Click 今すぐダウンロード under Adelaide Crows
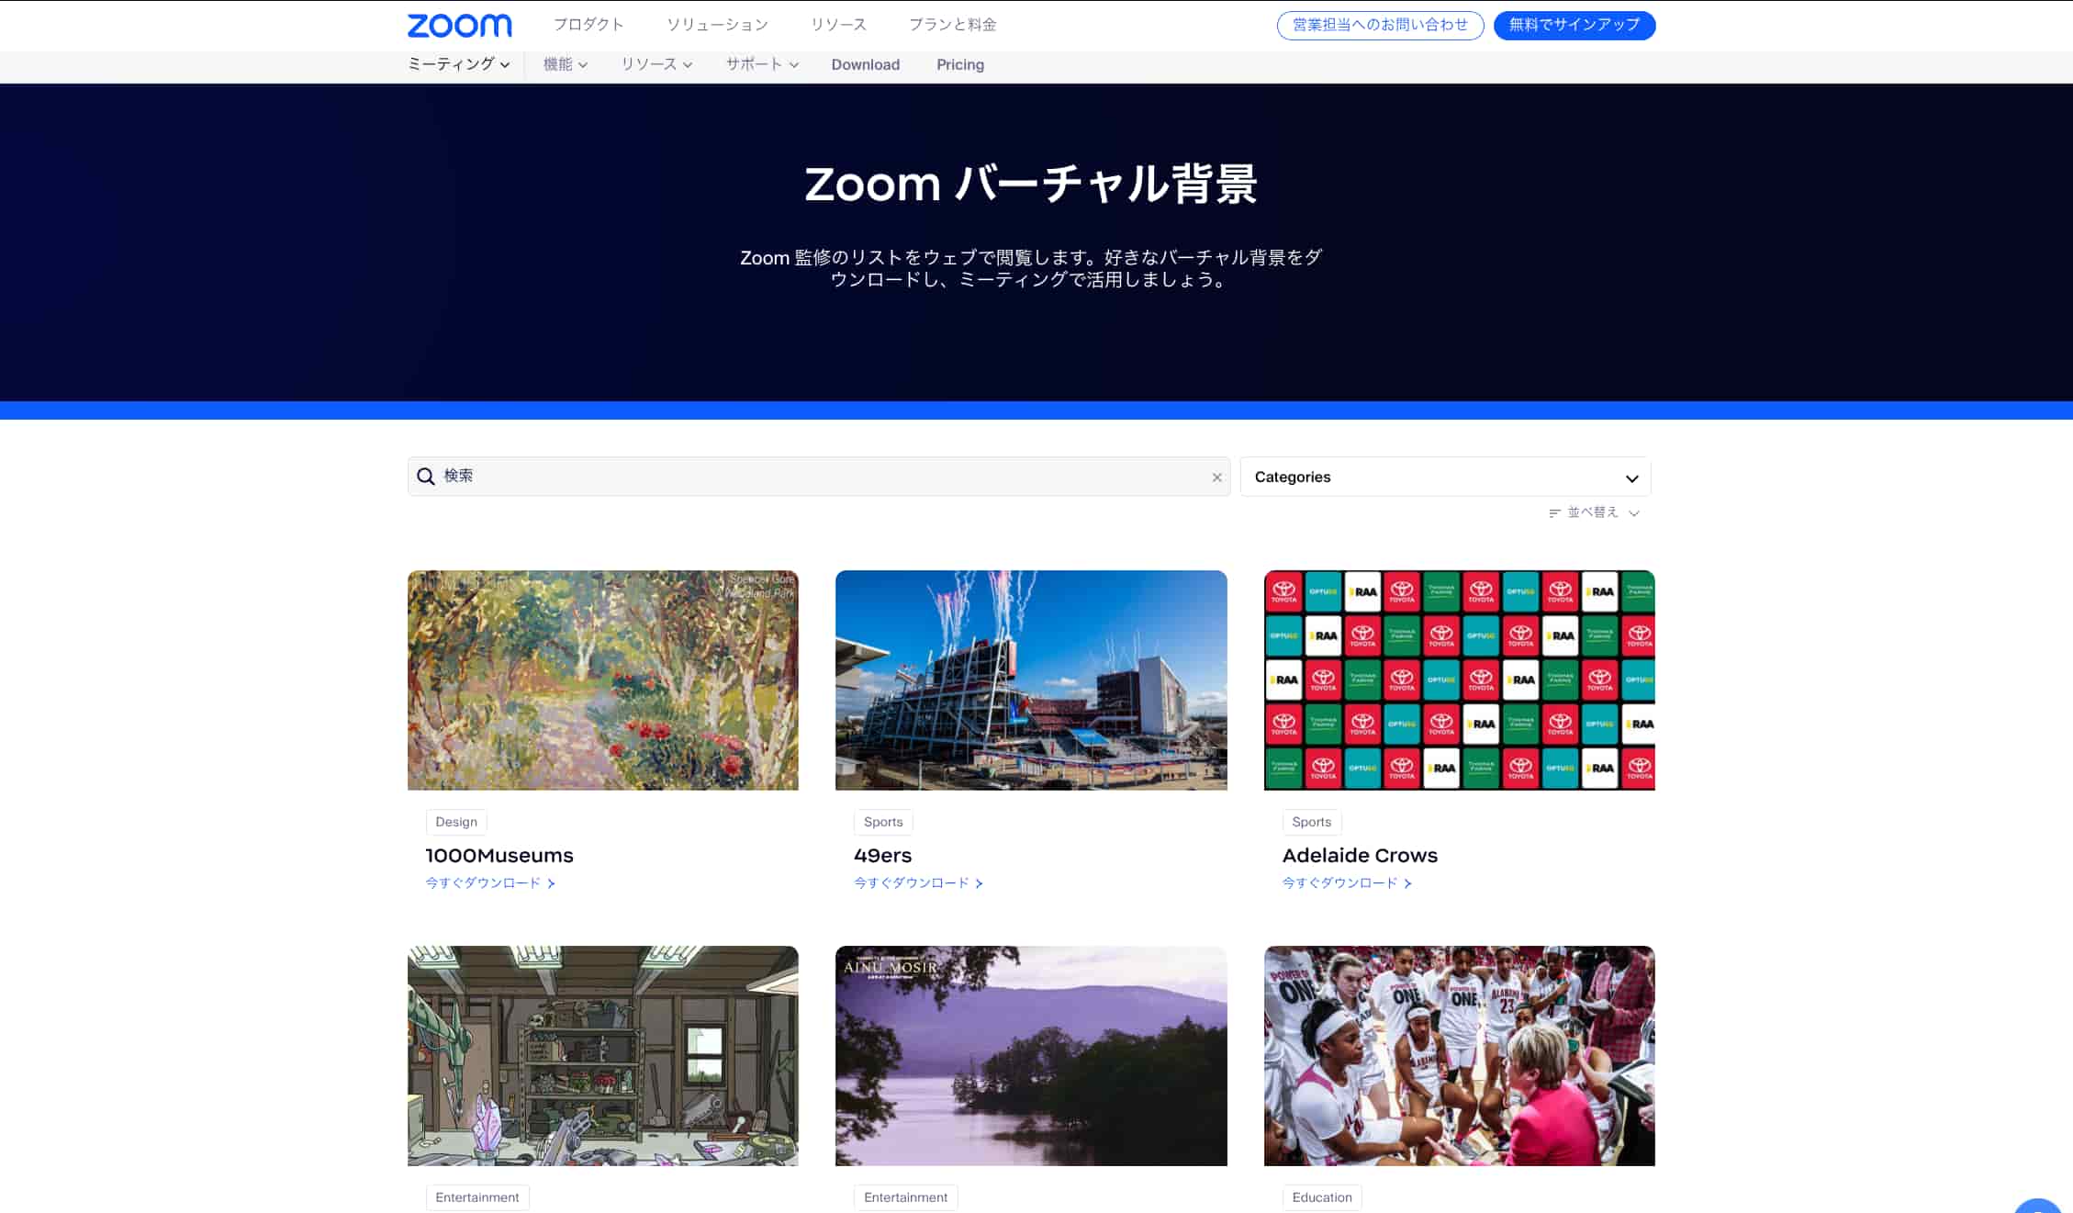This screenshot has width=2073, height=1213. 1340,883
